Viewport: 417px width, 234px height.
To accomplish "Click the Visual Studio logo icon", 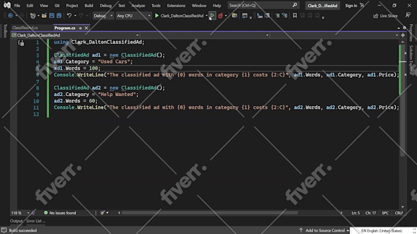I will point(7,5).
